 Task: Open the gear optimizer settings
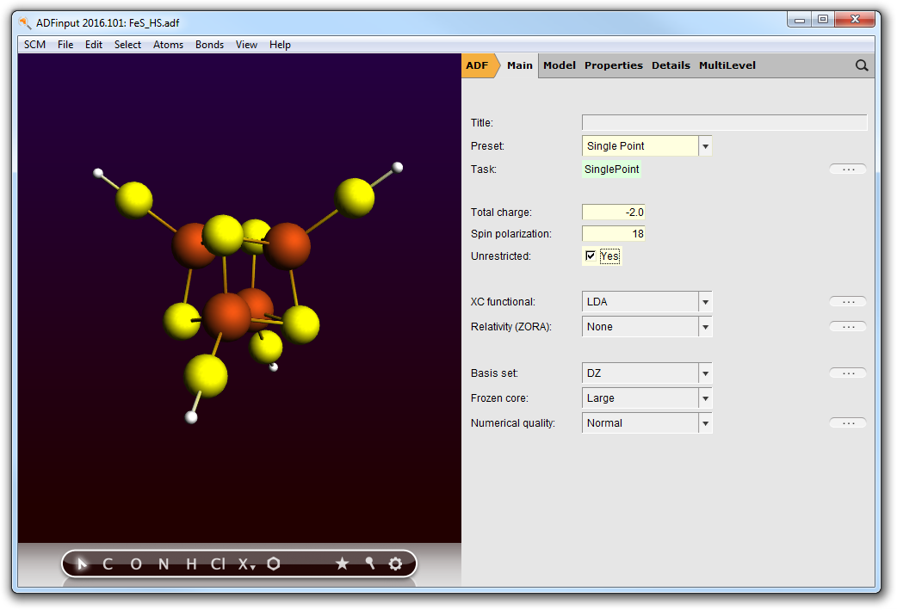tap(395, 564)
